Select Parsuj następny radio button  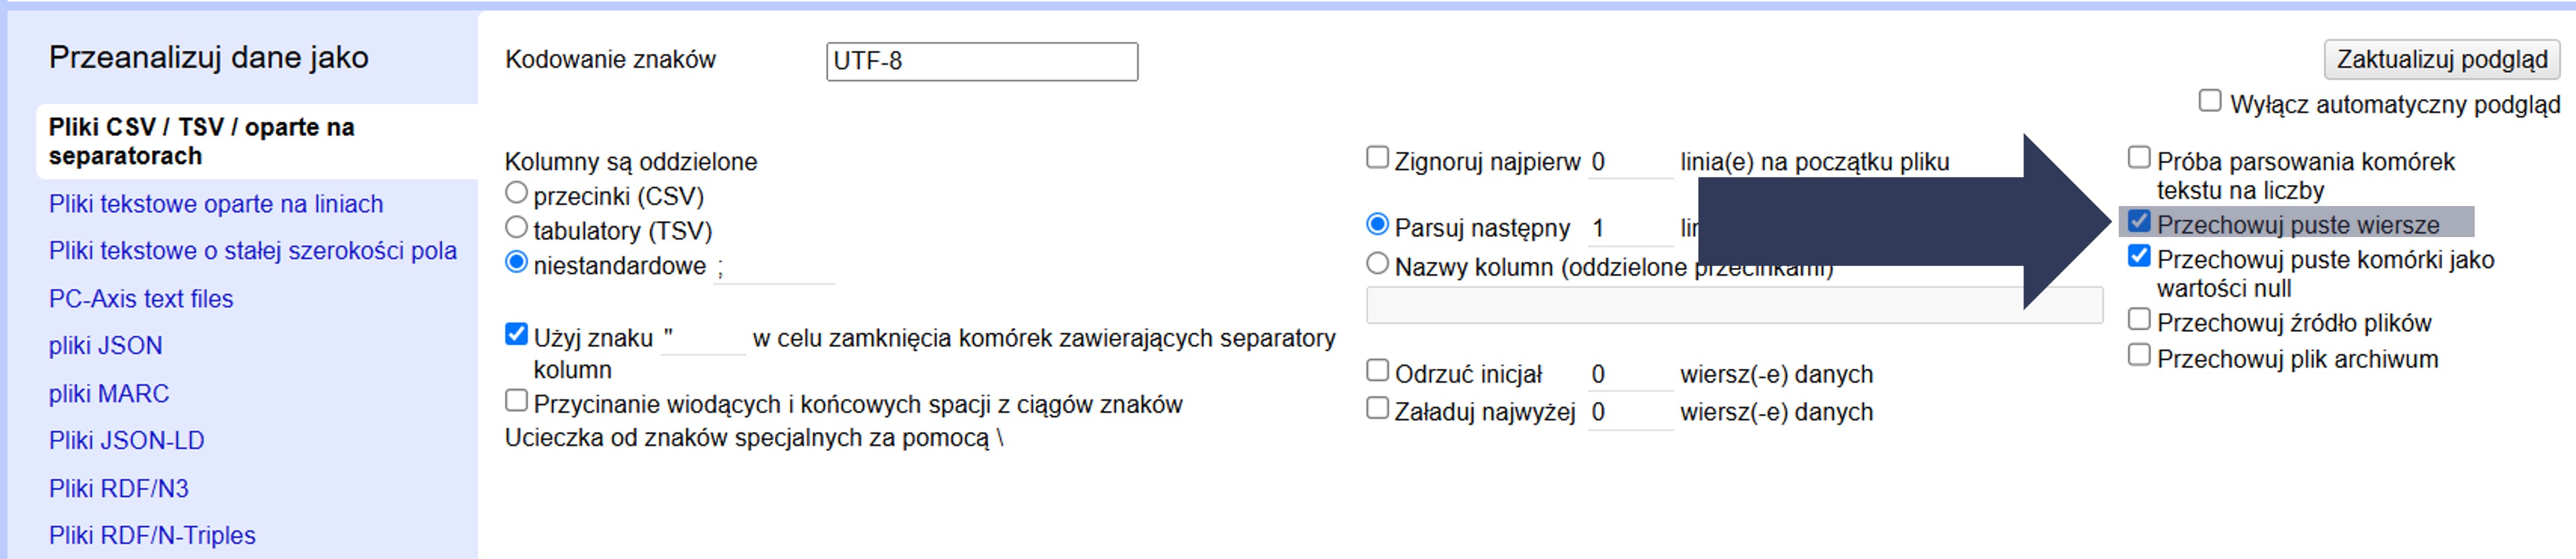(1377, 226)
